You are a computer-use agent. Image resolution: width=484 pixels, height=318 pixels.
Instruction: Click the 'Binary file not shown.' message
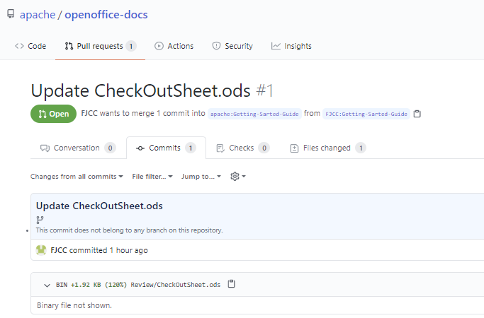pos(74,305)
